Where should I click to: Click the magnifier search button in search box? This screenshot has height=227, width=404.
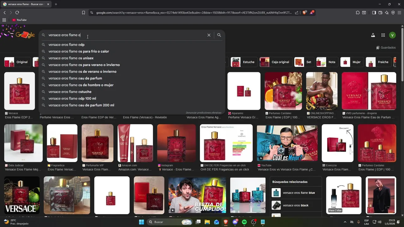pyautogui.click(x=219, y=35)
